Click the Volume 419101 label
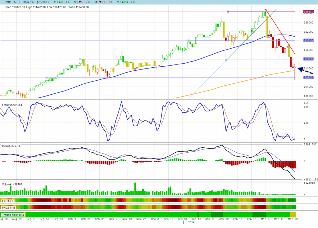Screen dimensions: 318x228 point(12,184)
